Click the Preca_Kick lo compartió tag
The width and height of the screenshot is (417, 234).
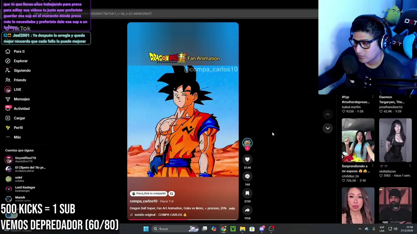[148, 194]
